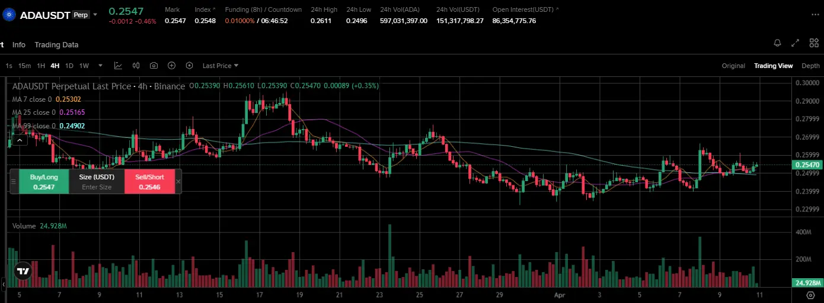Switch to the Depth chart view
Screen dimensions: 824x303
tap(811, 66)
